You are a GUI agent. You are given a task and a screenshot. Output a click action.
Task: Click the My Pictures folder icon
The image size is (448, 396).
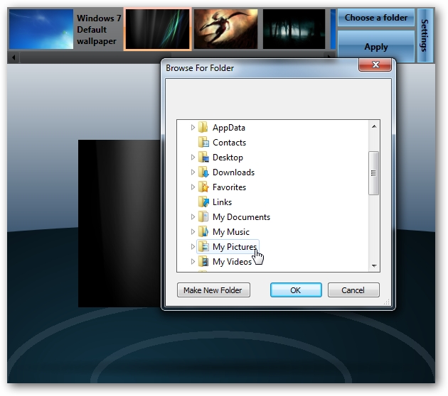coord(203,246)
